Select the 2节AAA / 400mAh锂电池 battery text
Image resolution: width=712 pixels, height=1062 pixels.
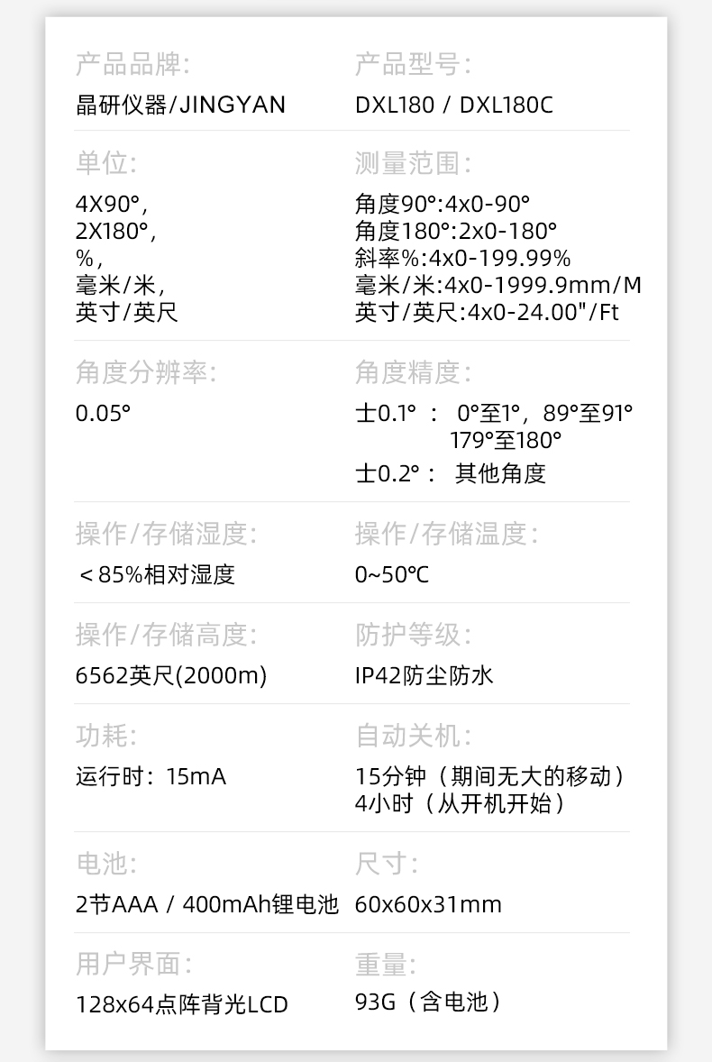(x=206, y=904)
